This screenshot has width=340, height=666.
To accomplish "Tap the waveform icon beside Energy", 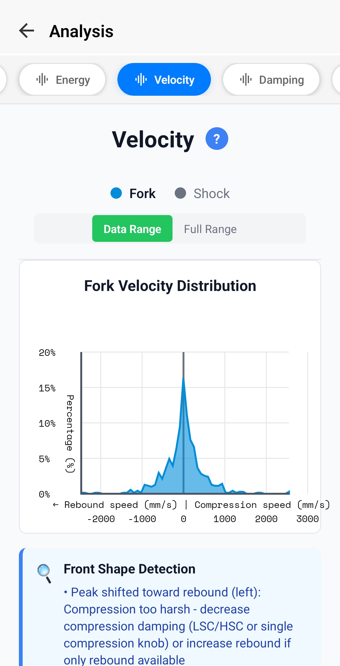I will click(42, 79).
